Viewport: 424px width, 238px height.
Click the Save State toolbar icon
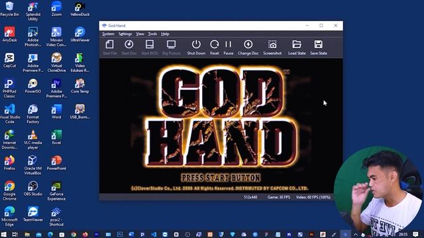coord(319,48)
